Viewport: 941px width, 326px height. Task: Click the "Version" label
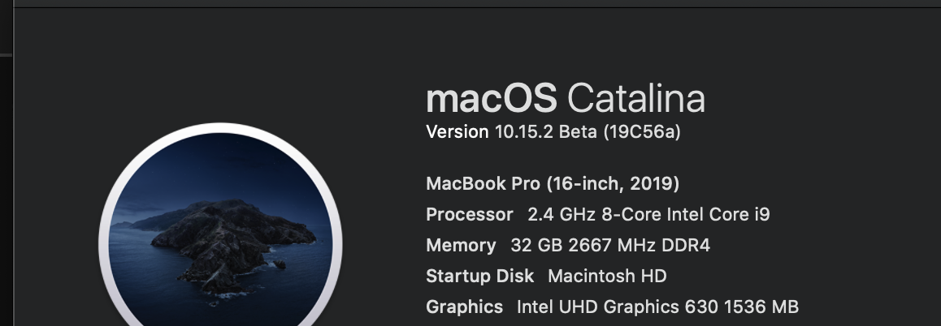457,132
